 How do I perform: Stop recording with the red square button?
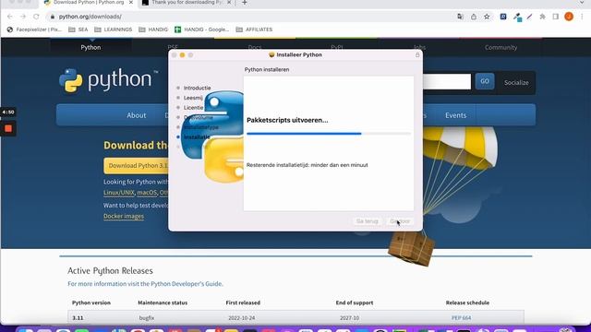8,128
